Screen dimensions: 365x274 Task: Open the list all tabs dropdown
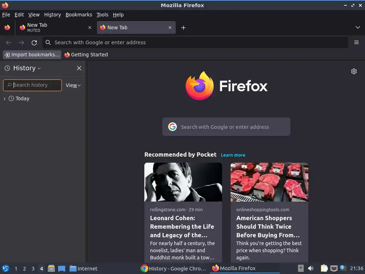pyautogui.click(x=358, y=27)
